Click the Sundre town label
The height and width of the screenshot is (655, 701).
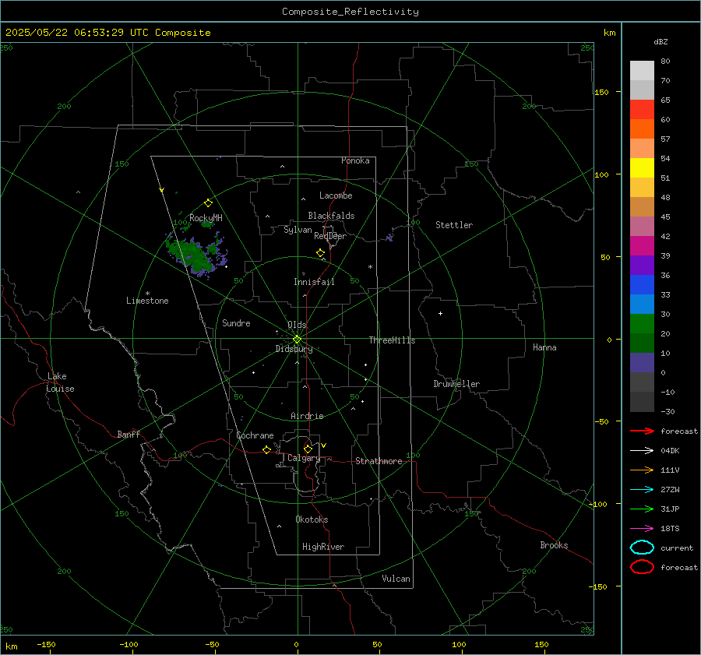tap(236, 323)
